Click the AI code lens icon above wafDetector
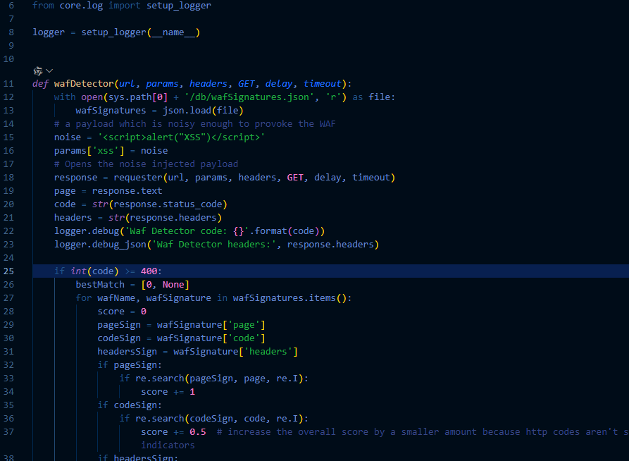This screenshot has height=461, width=629. click(38, 70)
